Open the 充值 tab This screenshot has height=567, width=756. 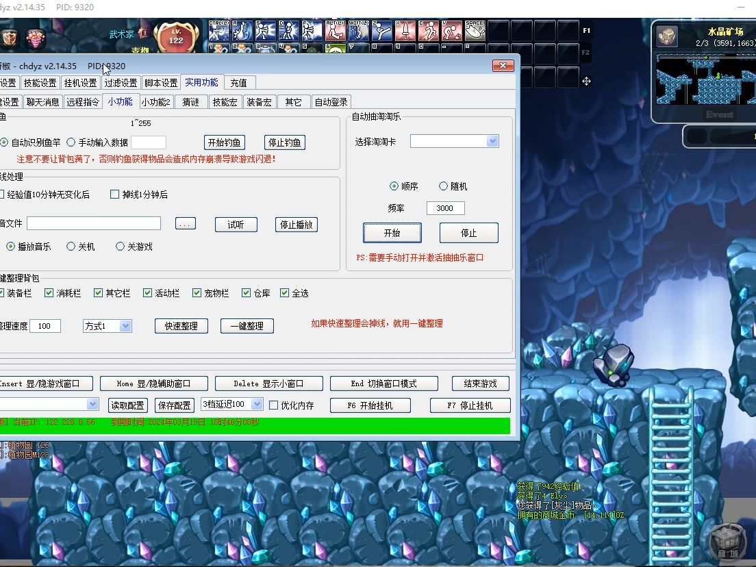point(239,83)
